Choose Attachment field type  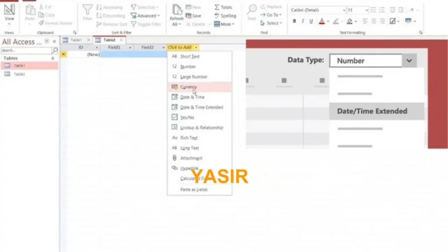pos(199,158)
